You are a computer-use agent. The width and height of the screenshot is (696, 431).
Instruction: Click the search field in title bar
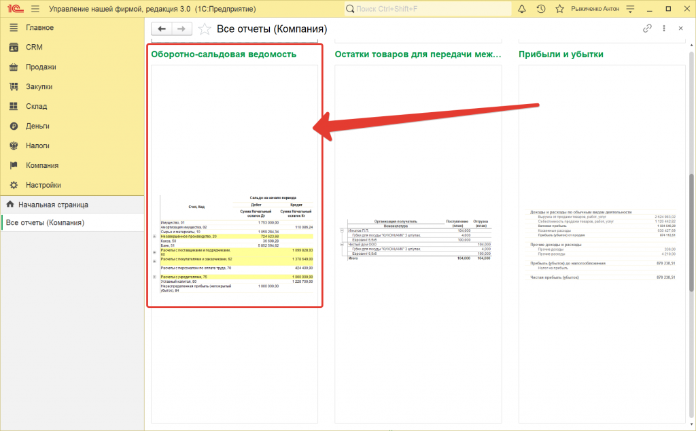[x=427, y=9]
